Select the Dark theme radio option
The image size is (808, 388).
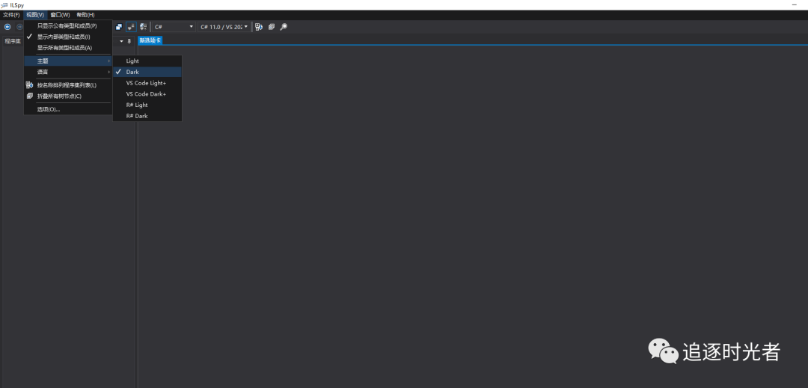[132, 72]
